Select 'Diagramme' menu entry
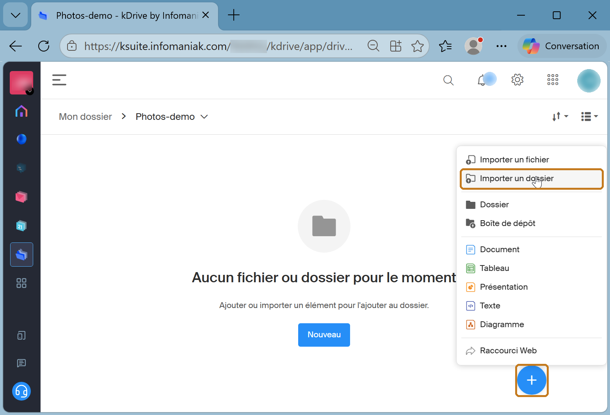 pos(532,324)
